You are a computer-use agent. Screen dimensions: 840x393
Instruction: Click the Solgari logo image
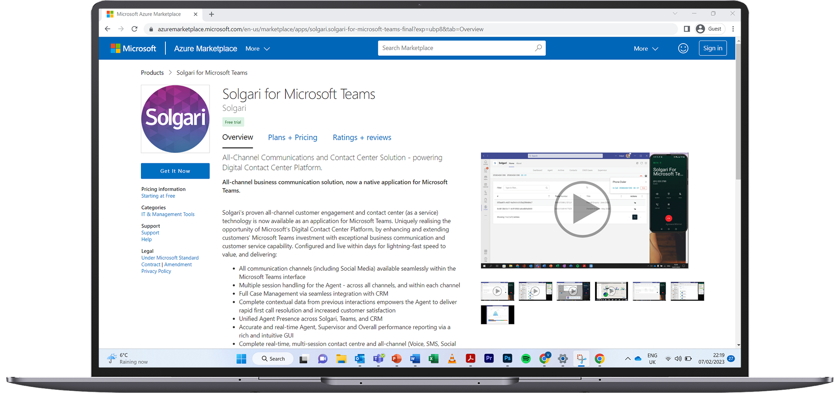pyautogui.click(x=175, y=119)
